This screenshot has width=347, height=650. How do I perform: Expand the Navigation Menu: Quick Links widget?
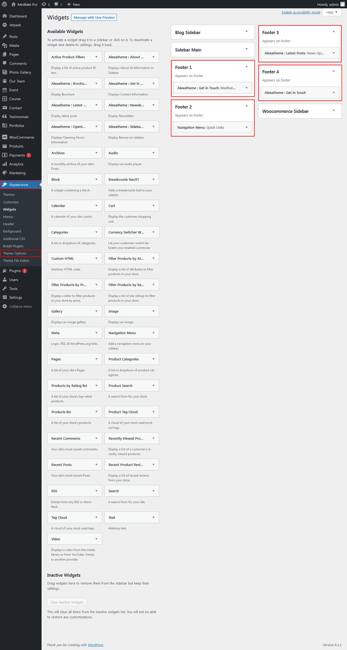pos(246,127)
